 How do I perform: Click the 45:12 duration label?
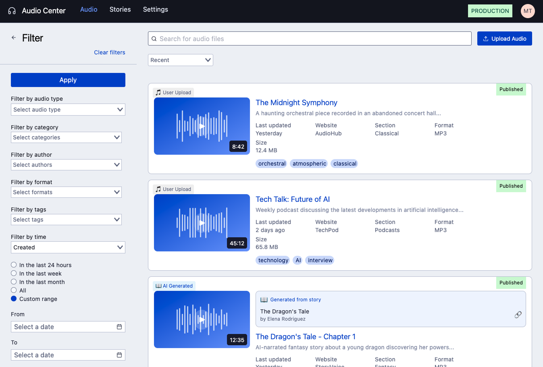pos(237,243)
